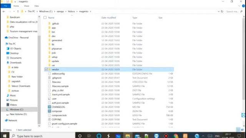The width and height of the screenshot is (246, 138).
Task: Select the .github folder
Action: [55, 24]
